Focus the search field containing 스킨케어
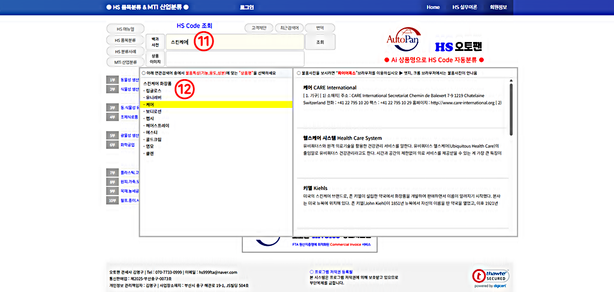The height and width of the screenshot is (292, 614). click(235, 42)
